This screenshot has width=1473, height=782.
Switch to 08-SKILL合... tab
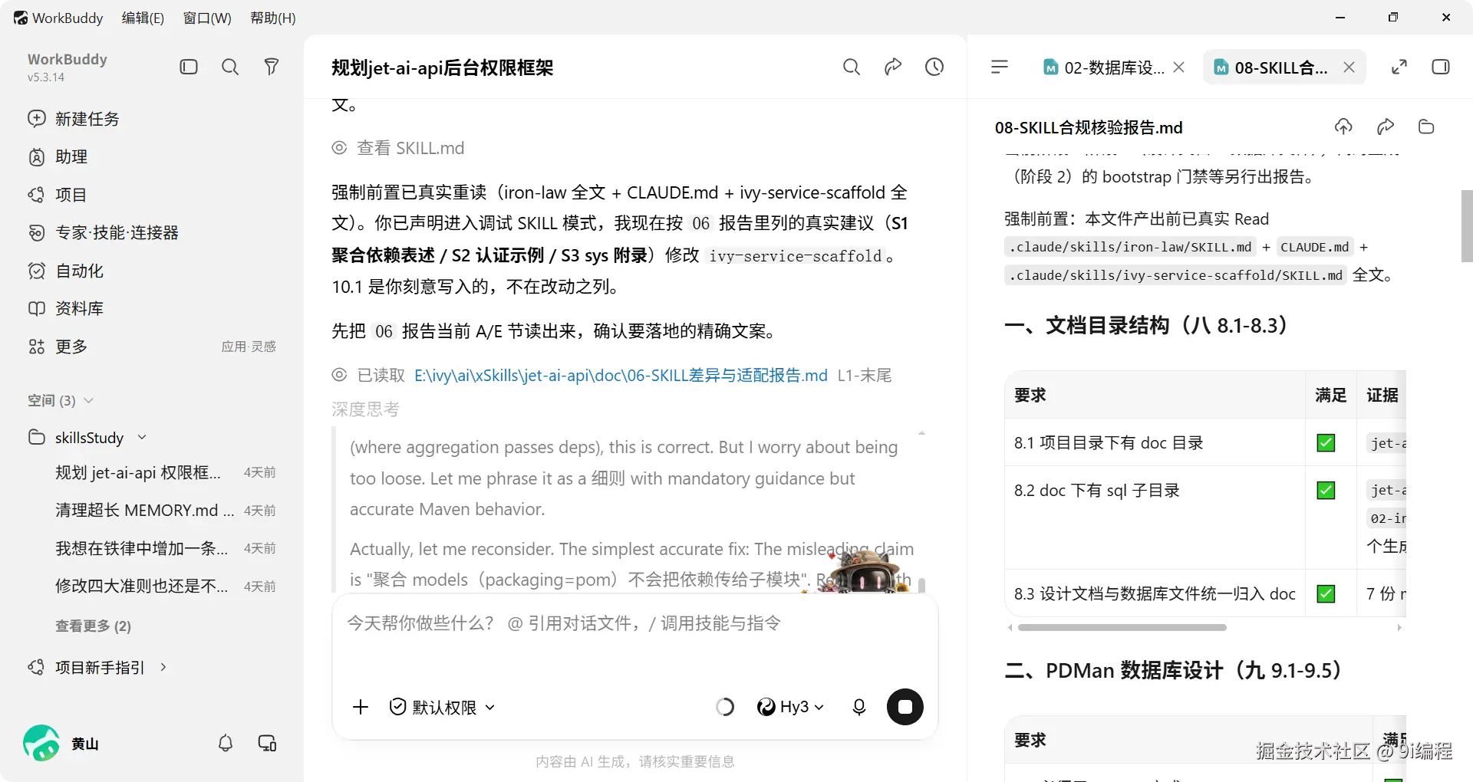point(1270,67)
